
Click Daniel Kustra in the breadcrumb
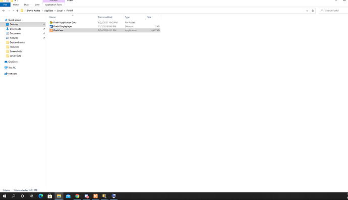tap(33, 11)
